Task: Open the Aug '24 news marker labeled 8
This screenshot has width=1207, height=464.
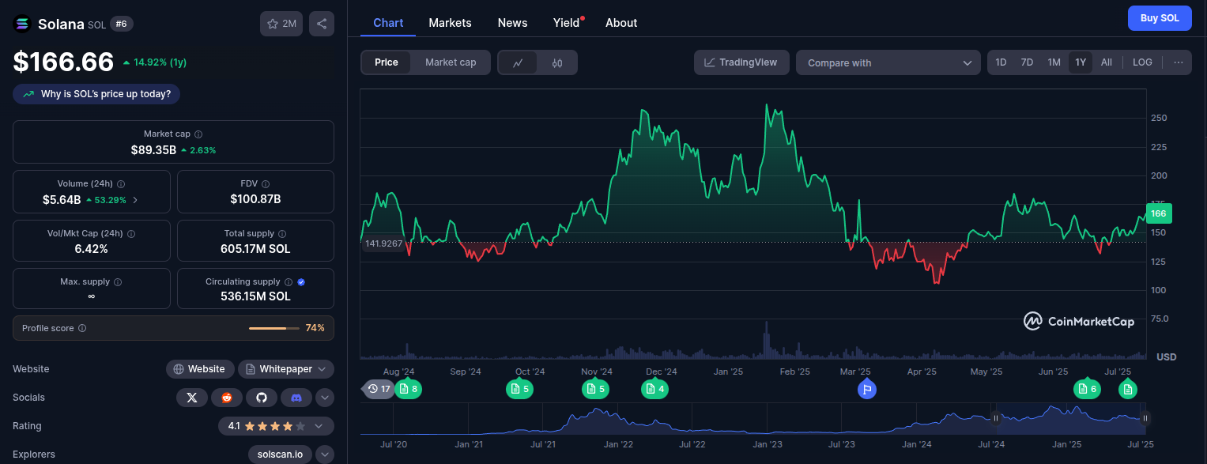Action: click(409, 389)
